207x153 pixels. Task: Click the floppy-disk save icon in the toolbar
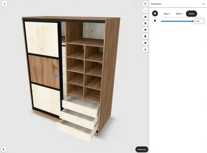point(145,30)
